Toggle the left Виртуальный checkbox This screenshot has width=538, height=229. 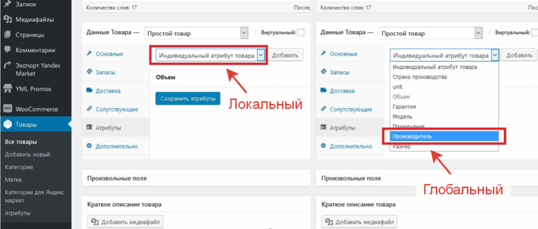pyautogui.click(x=301, y=33)
